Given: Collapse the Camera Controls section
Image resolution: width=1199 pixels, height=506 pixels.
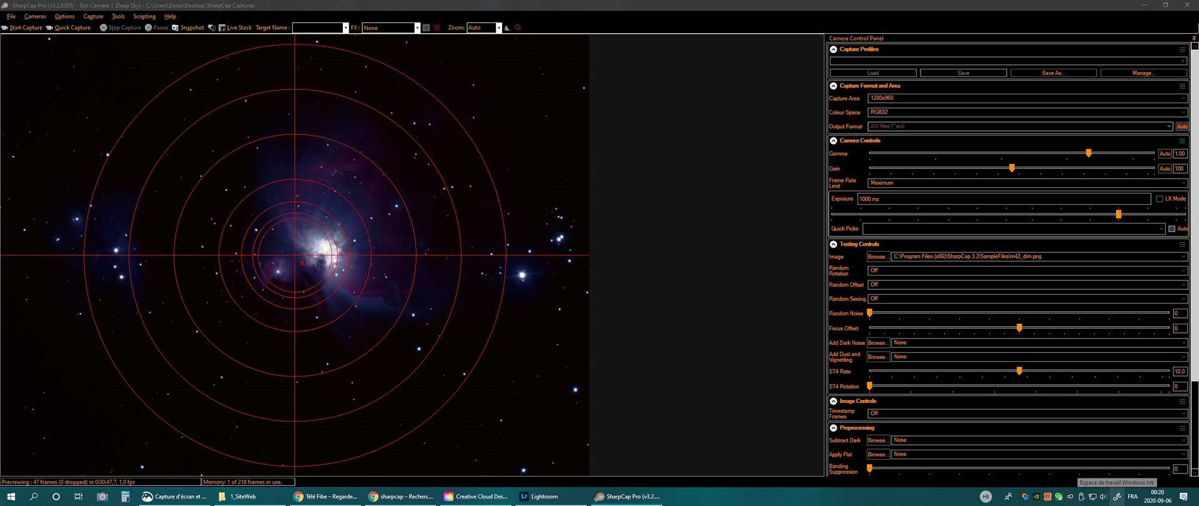Looking at the screenshot, I should tap(834, 141).
